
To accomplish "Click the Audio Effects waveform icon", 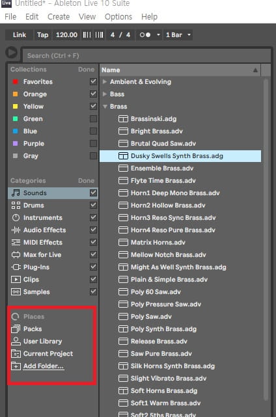I will (x=16, y=230).
